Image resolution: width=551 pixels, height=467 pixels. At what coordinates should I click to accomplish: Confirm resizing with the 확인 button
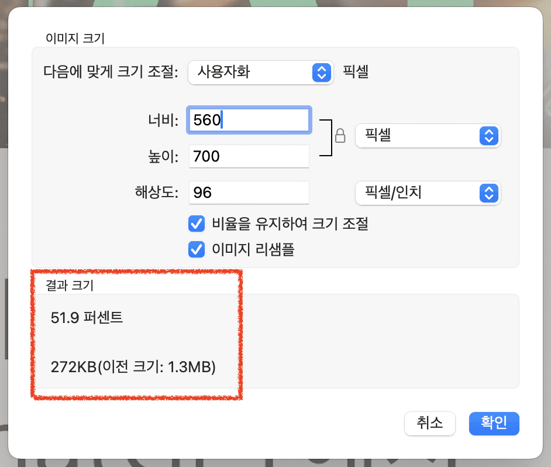click(494, 423)
